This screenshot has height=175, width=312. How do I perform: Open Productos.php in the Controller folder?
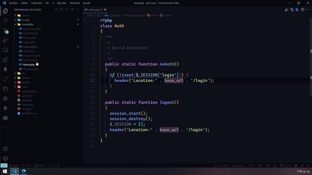click(31, 56)
